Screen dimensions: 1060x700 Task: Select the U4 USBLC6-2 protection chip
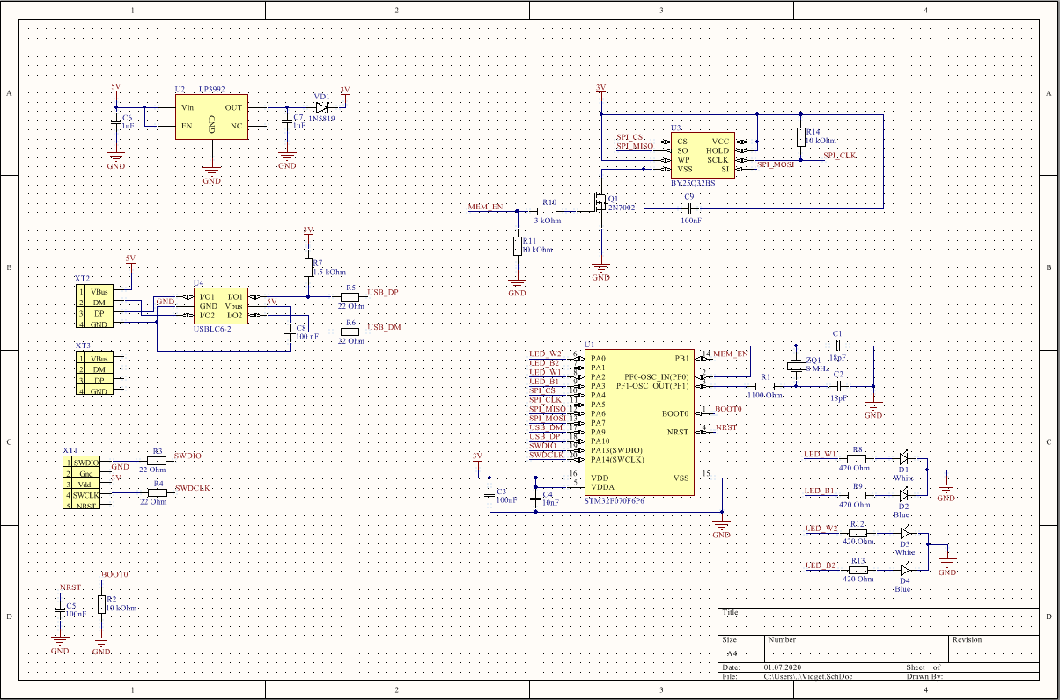pyautogui.click(x=221, y=305)
